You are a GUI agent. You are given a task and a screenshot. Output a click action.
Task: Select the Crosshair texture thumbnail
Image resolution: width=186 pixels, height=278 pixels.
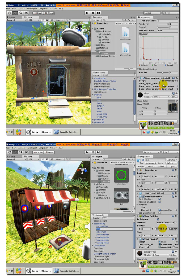point(121,175)
